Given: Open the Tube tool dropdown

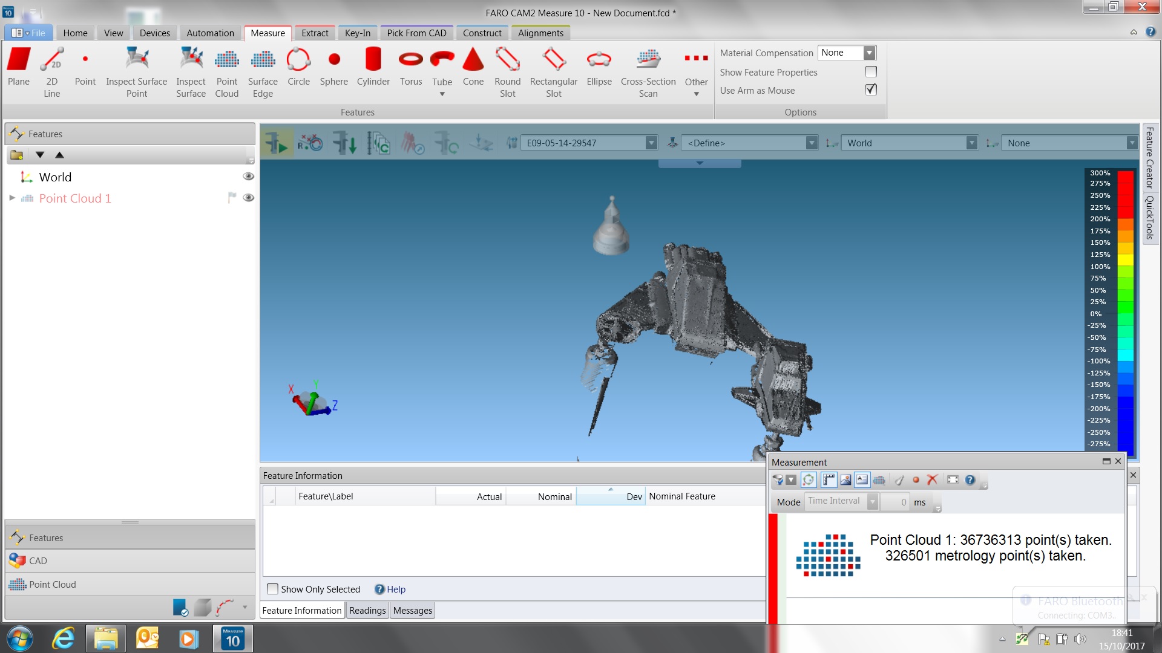Looking at the screenshot, I should point(442,94).
